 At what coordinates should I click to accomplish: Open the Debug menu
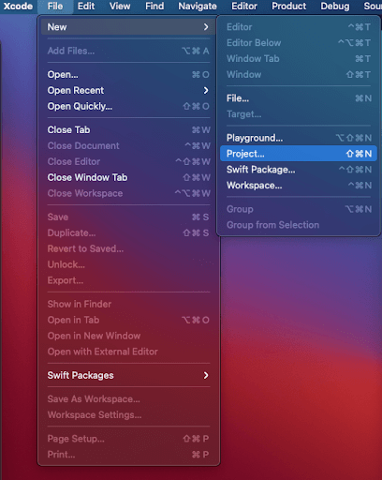coord(335,7)
